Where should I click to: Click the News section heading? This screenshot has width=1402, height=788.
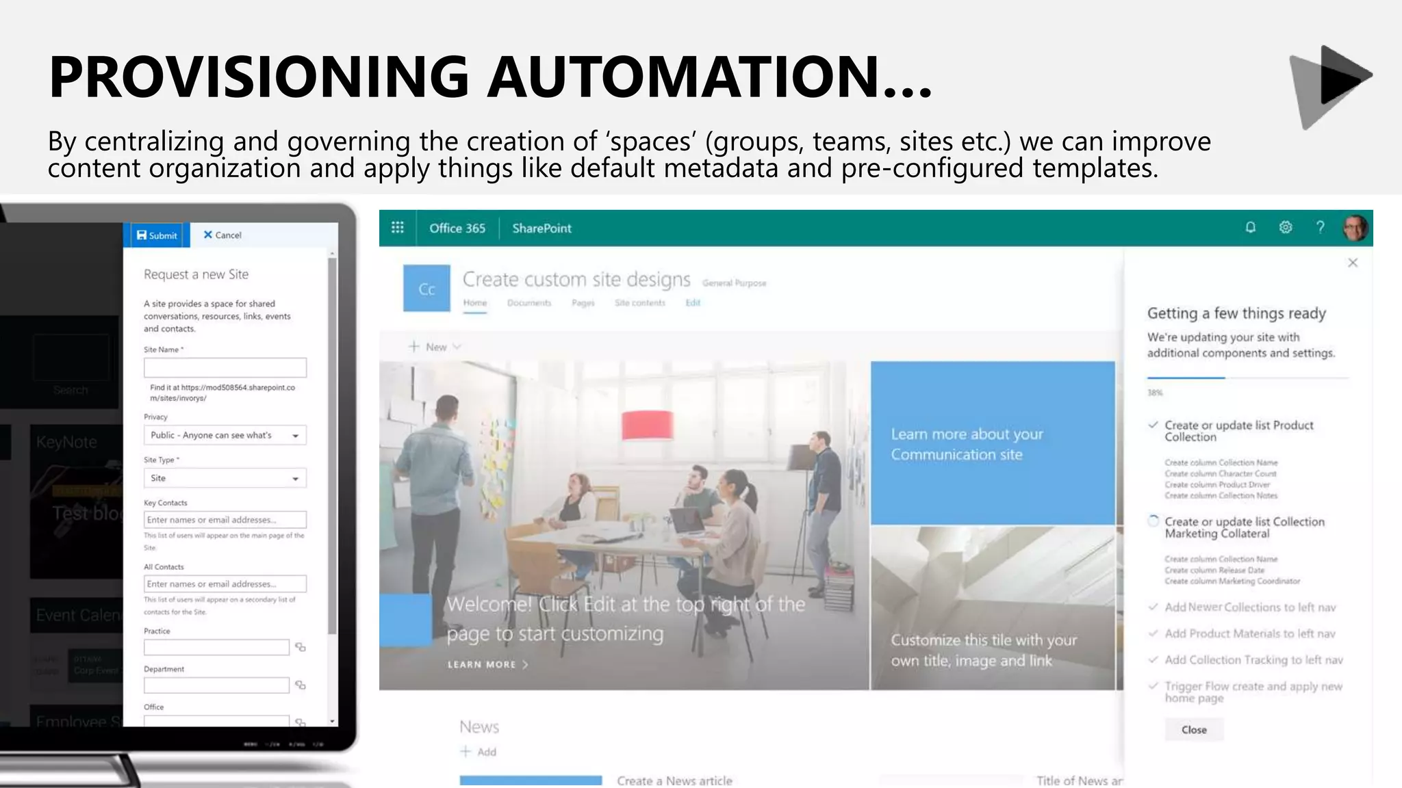(479, 726)
